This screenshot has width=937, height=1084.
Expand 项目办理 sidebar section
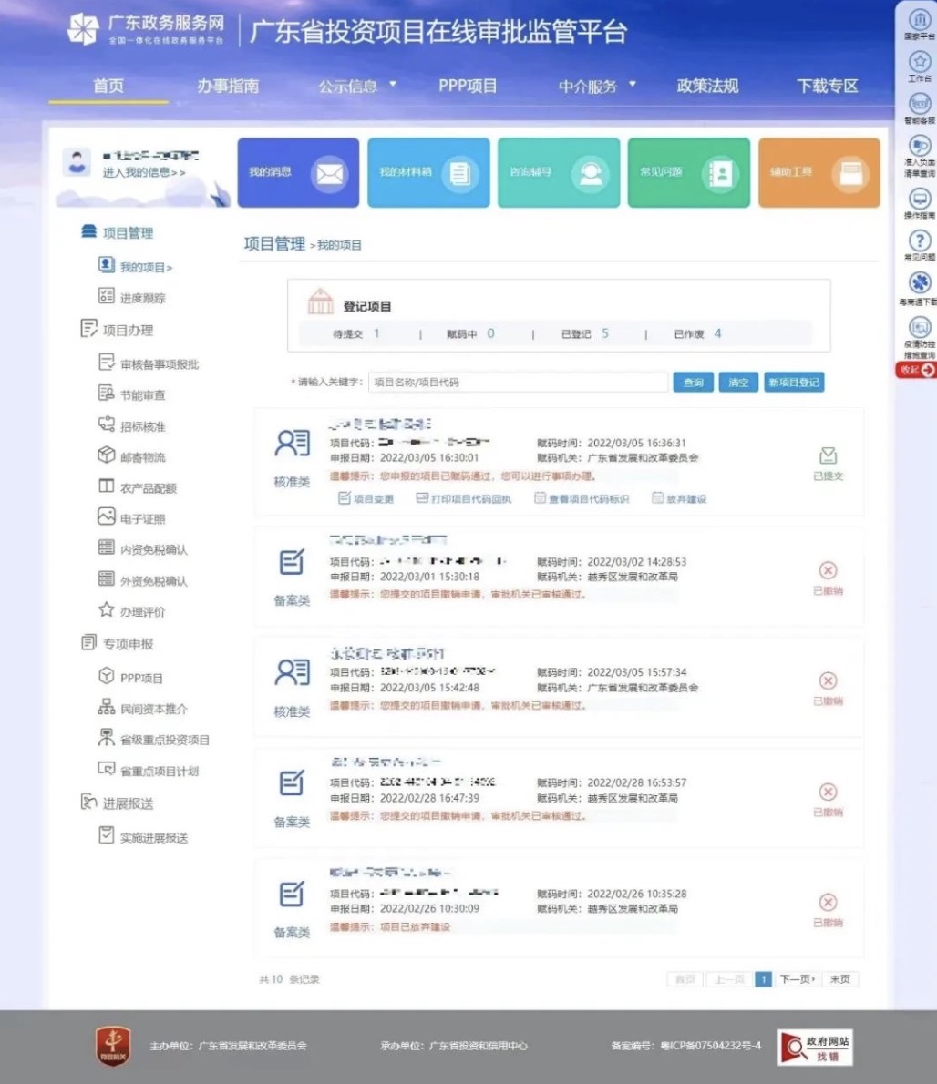click(x=117, y=330)
